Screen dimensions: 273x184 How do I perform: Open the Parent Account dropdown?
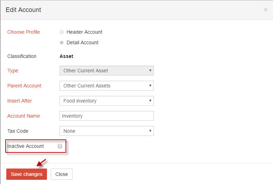pyautogui.click(x=107, y=86)
